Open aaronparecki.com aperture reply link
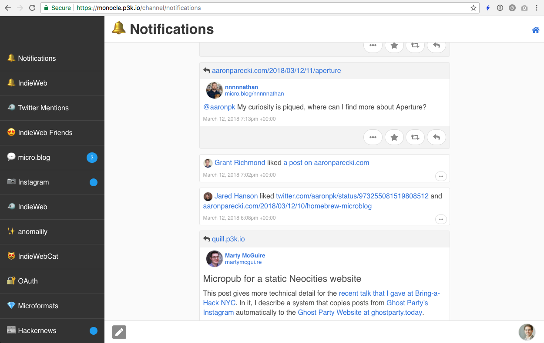544x343 pixels. (x=276, y=70)
